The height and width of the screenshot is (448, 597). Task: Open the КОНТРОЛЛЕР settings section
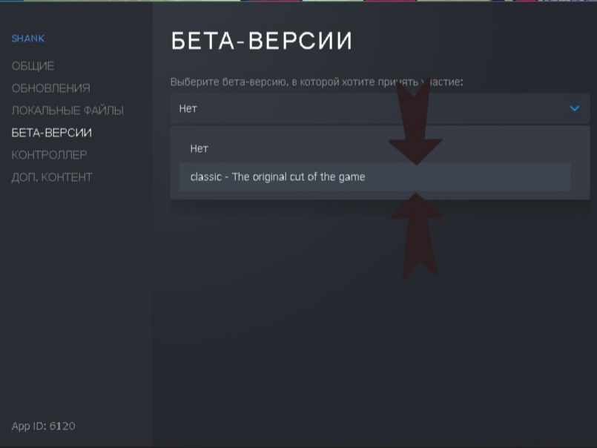pos(49,155)
